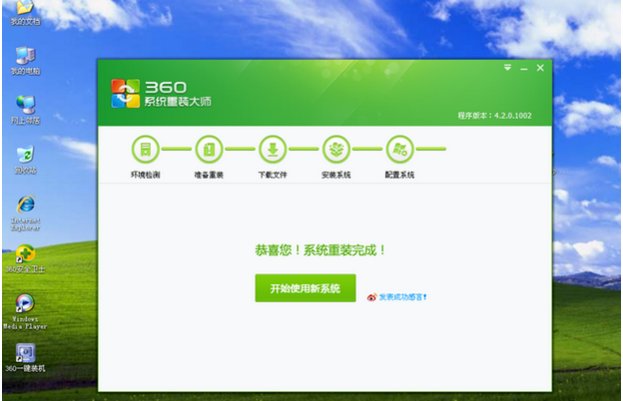Click the 360 系统重装大师 logo

point(160,93)
